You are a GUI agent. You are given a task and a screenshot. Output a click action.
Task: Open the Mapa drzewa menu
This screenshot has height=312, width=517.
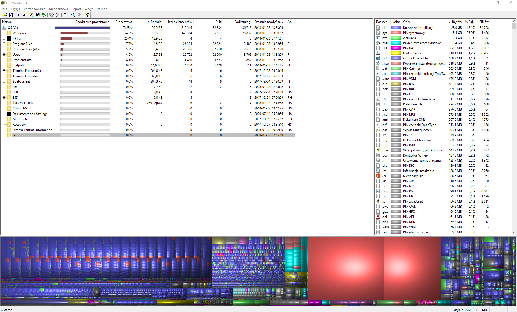coord(58,9)
